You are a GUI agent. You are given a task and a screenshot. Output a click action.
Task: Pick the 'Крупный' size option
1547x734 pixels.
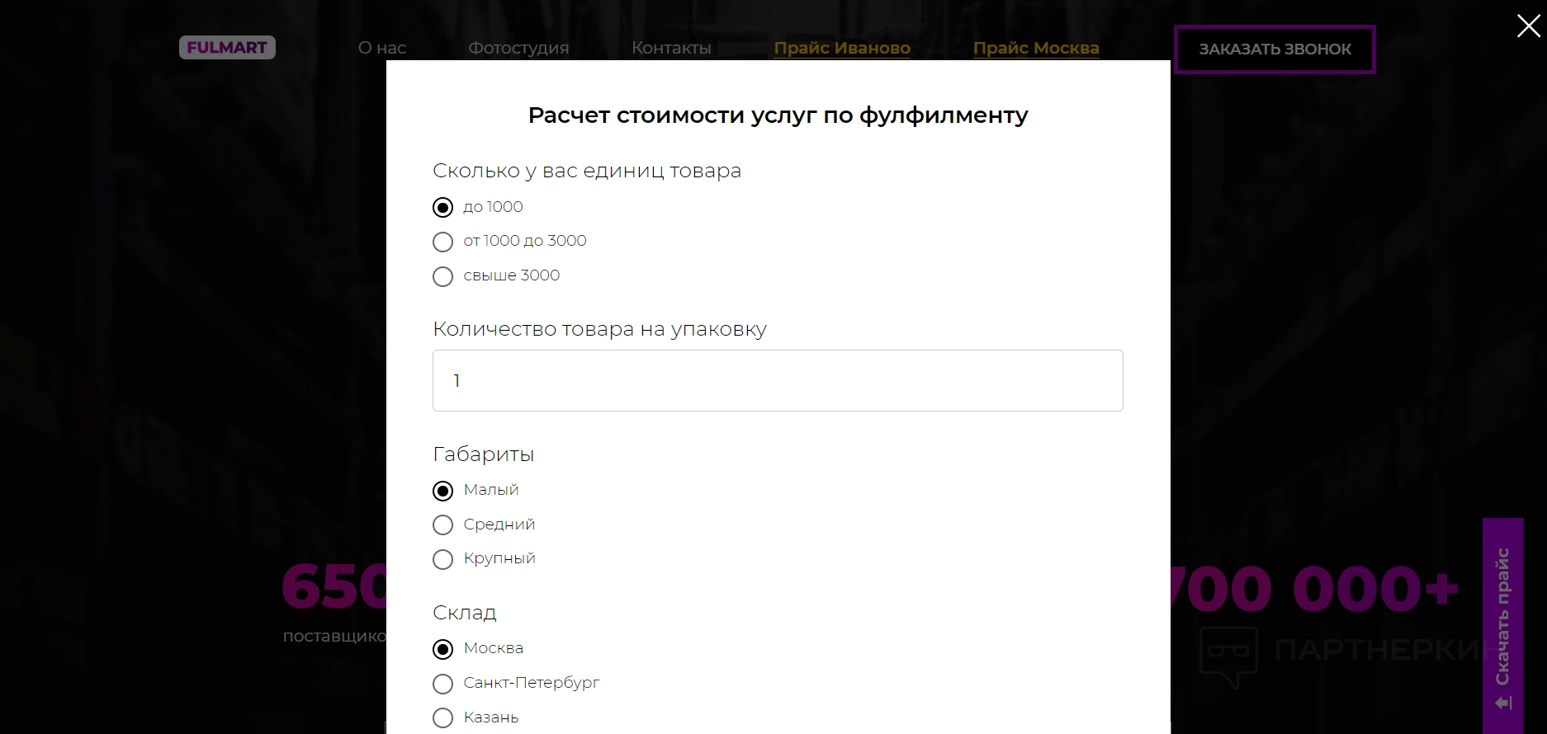coord(443,559)
